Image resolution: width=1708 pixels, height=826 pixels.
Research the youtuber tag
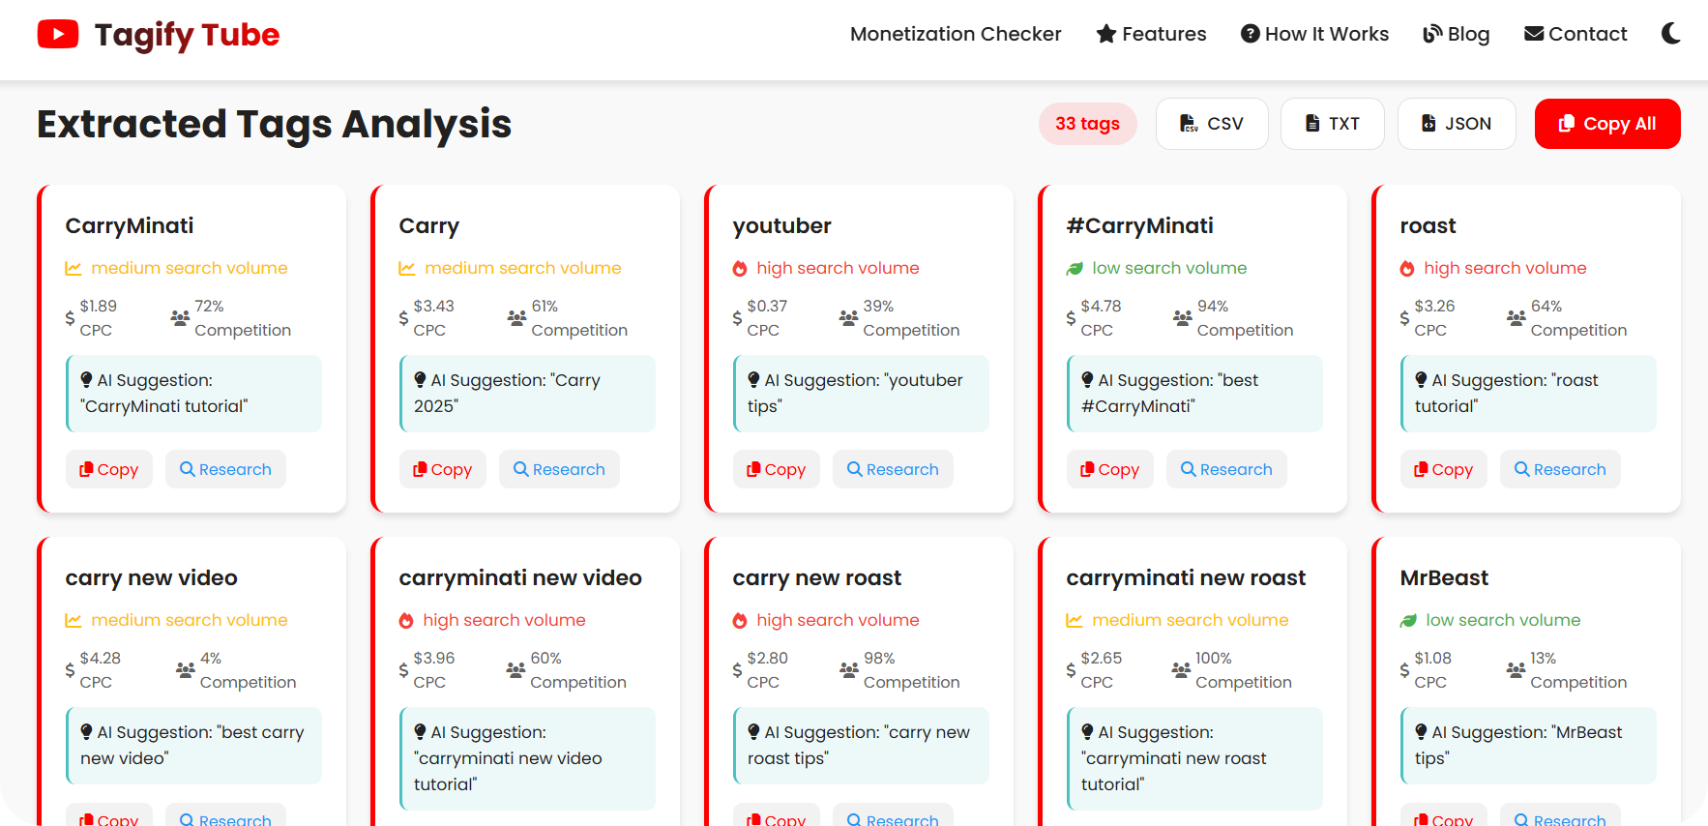[x=893, y=469]
